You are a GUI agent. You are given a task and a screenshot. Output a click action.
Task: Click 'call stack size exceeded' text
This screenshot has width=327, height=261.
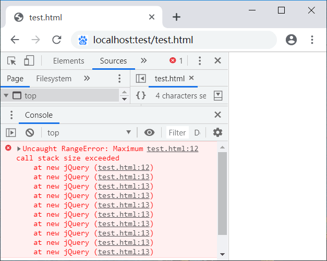pos(68,158)
